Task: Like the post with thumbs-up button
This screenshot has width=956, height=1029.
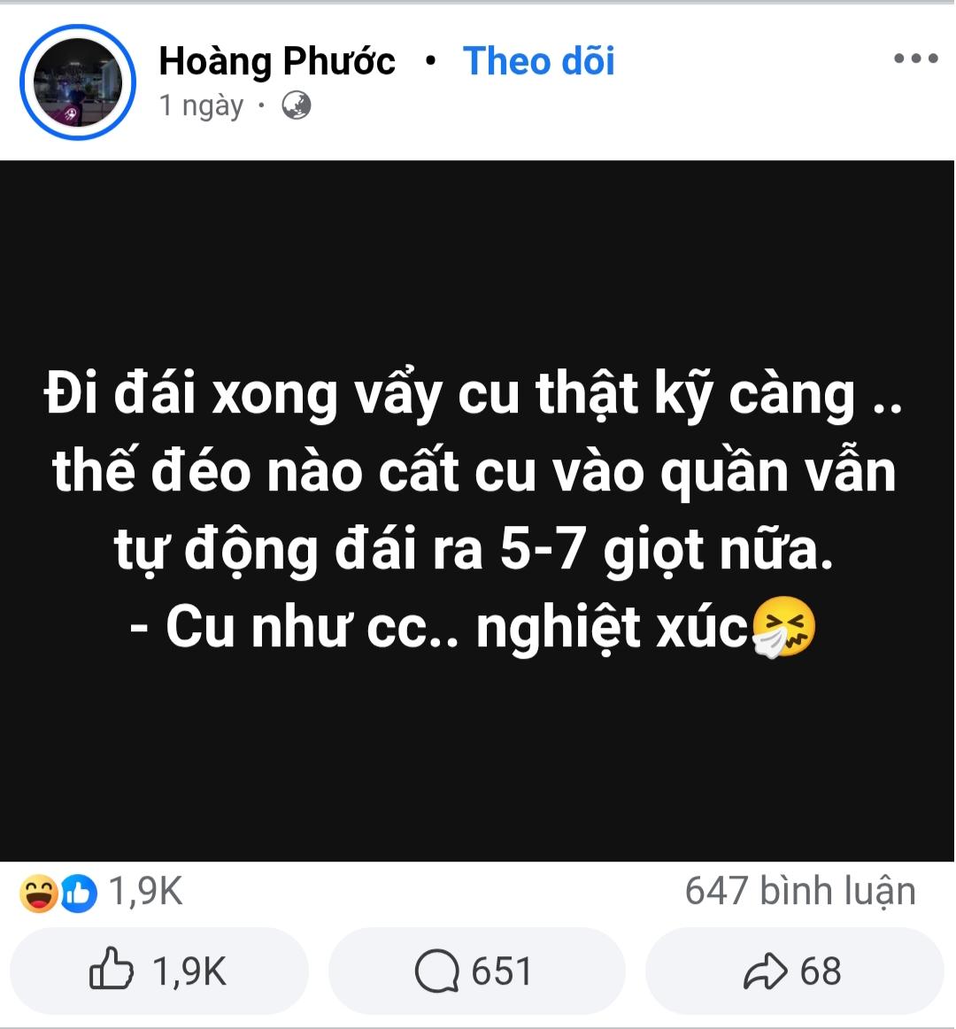Action: [158, 971]
